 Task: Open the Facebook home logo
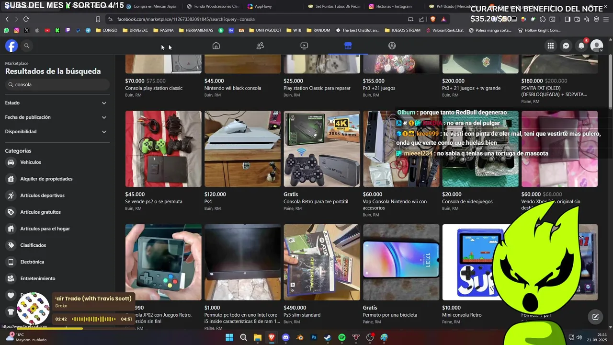11,46
